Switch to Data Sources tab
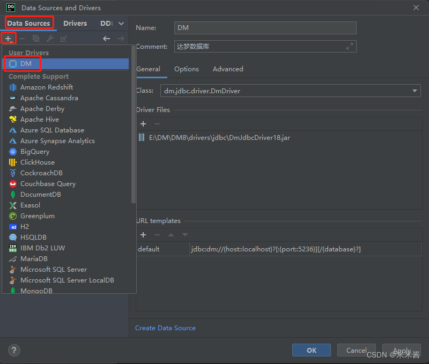The image size is (429, 364). click(x=29, y=23)
